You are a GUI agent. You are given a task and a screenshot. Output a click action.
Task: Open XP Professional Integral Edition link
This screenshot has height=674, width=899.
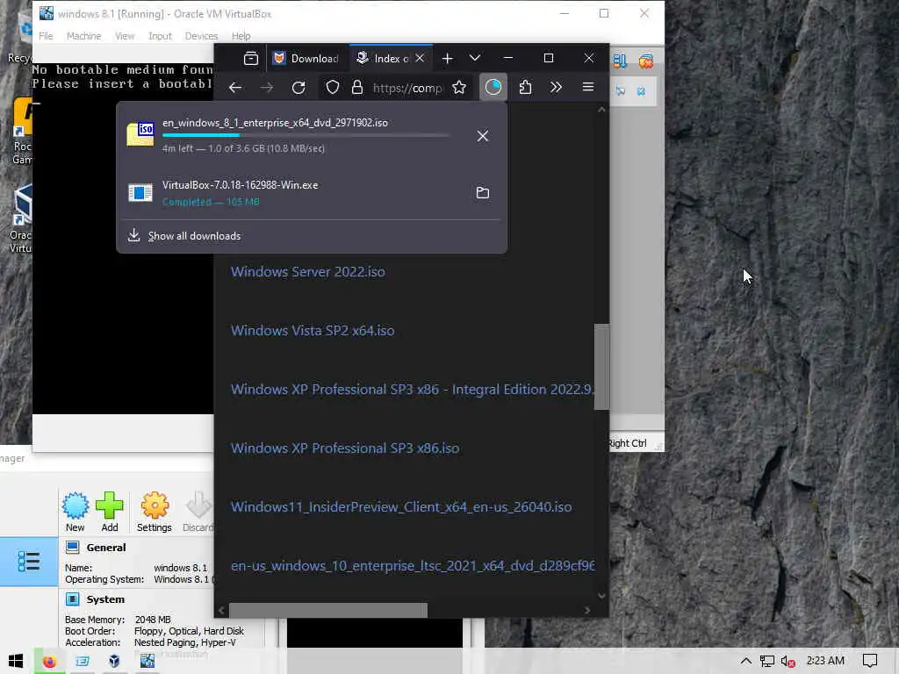point(413,390)
